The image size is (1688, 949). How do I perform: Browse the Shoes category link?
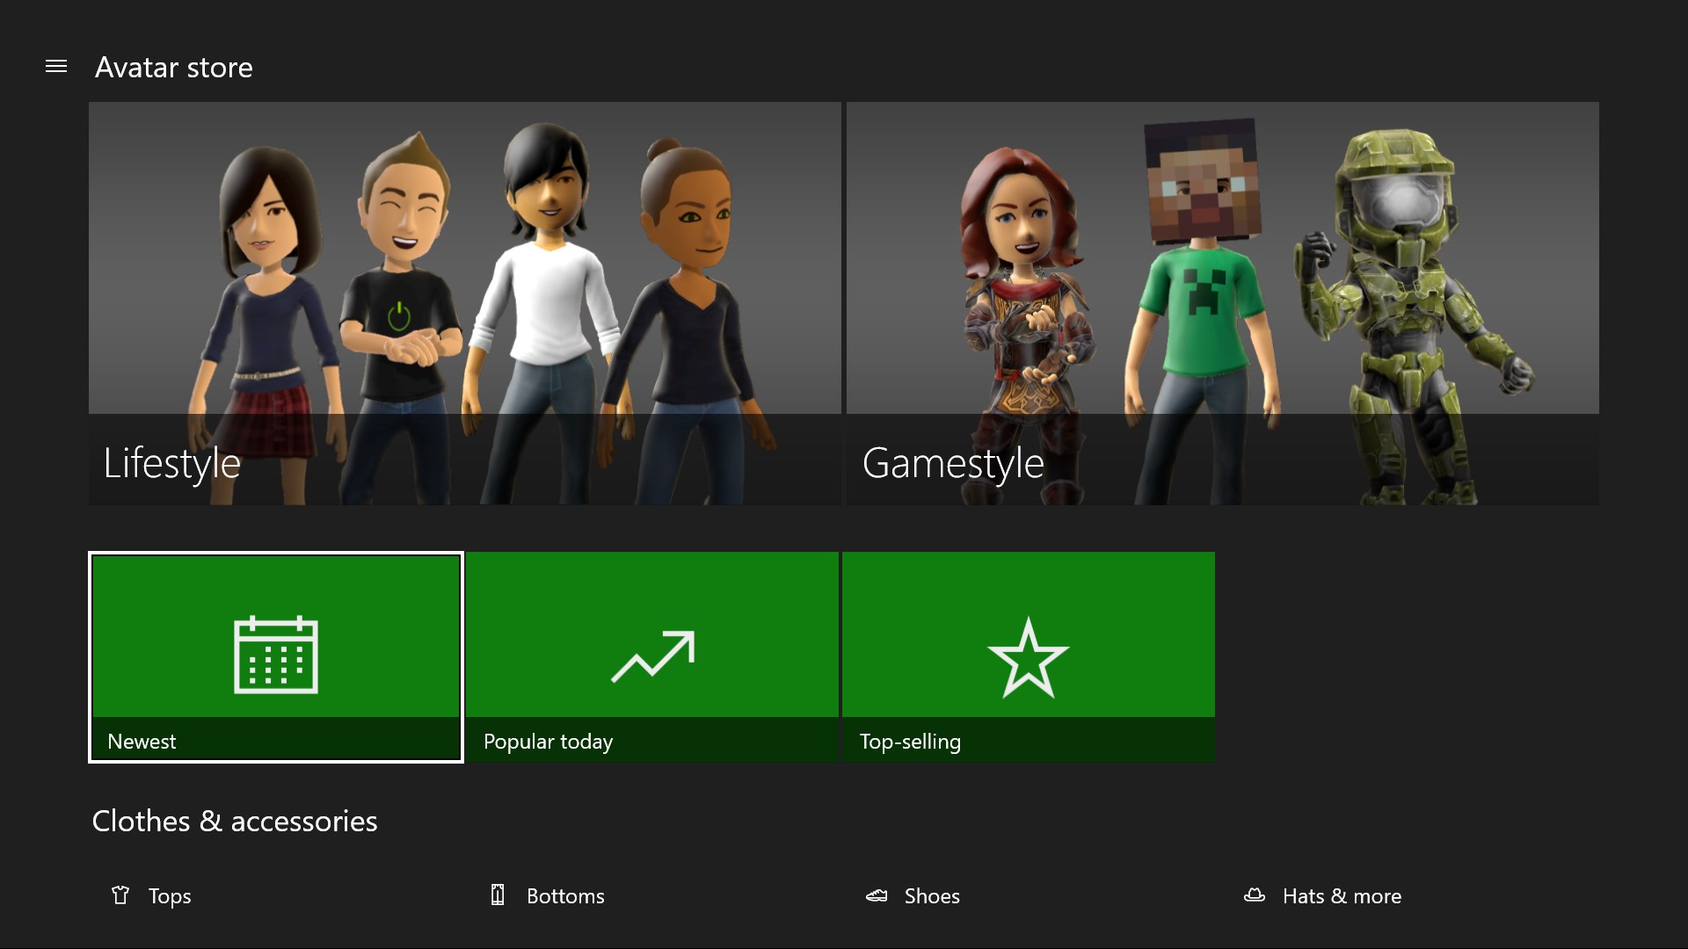tap(932, 896)
